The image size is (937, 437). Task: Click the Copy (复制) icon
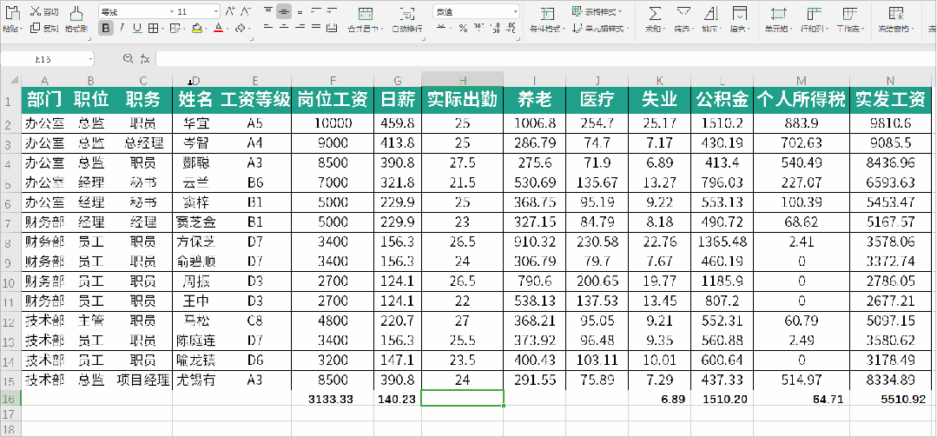coord(36,28)
